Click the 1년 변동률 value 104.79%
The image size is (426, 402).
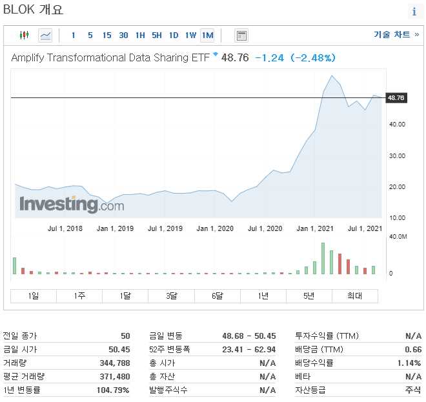point(113,390)
